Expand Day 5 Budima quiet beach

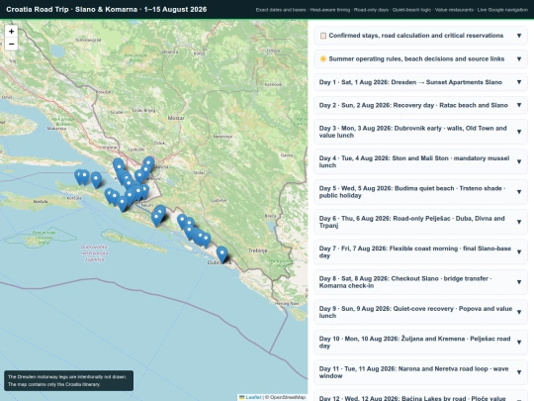420,192
